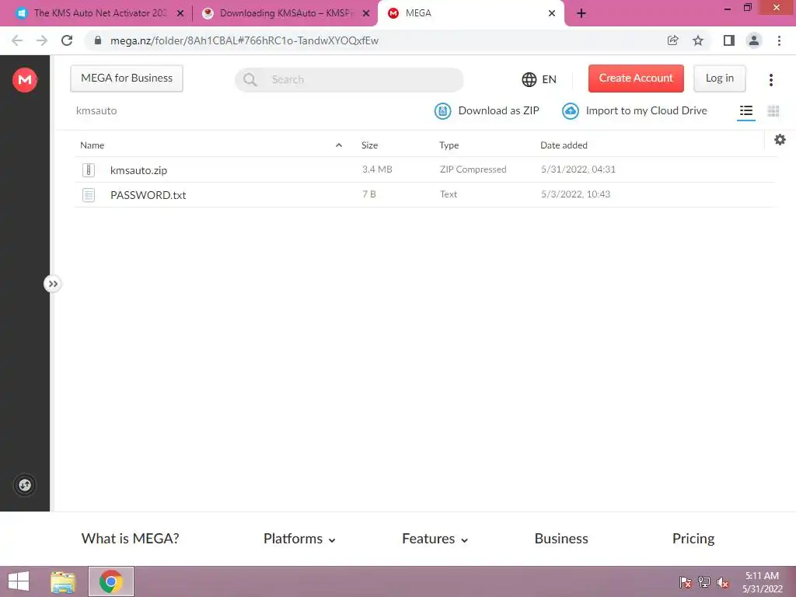Image resolution: width=796 pixels, height=597 pixels.
Task: Close the MEGA tab
Action: [552, 13]
